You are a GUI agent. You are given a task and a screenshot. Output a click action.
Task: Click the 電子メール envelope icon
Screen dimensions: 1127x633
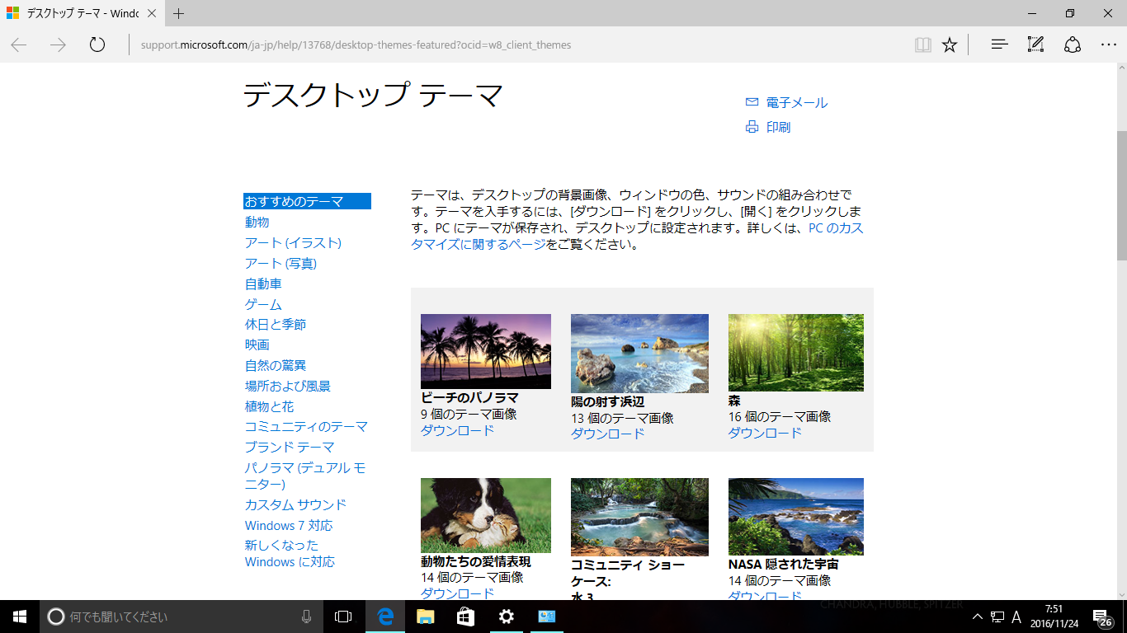pyautogui.click(x=750, y=101)
